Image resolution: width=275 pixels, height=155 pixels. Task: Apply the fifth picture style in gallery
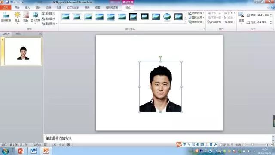[111, 17]
